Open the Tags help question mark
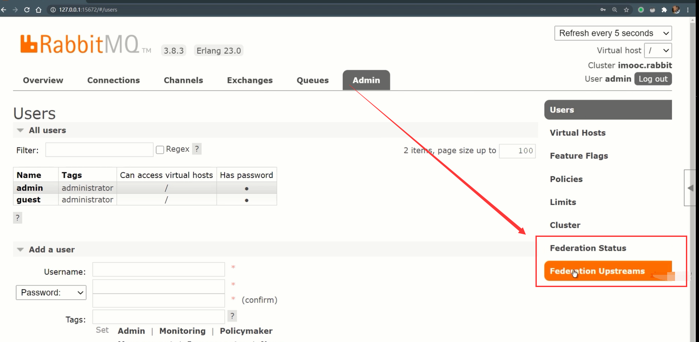This screenshot has width=699, height=342. click(232, 316)
